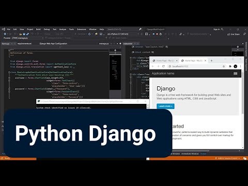Click the debug Restart icon next to stop
Screen dimensions: 248x186
click(161, 34)
